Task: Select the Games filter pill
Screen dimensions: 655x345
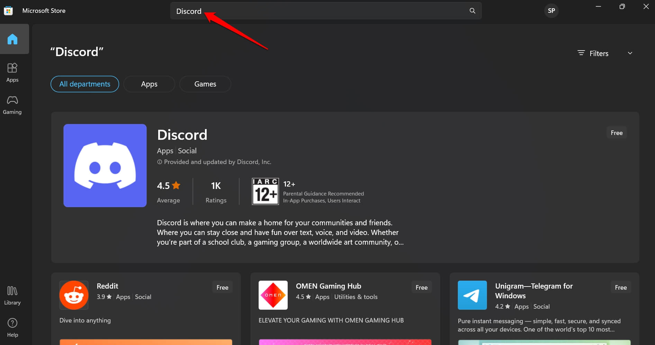Action: (205, 84)
